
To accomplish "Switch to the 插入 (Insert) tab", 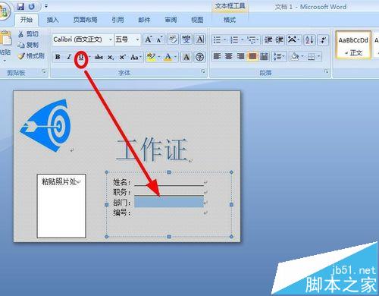I will click(x=53, y=20).
